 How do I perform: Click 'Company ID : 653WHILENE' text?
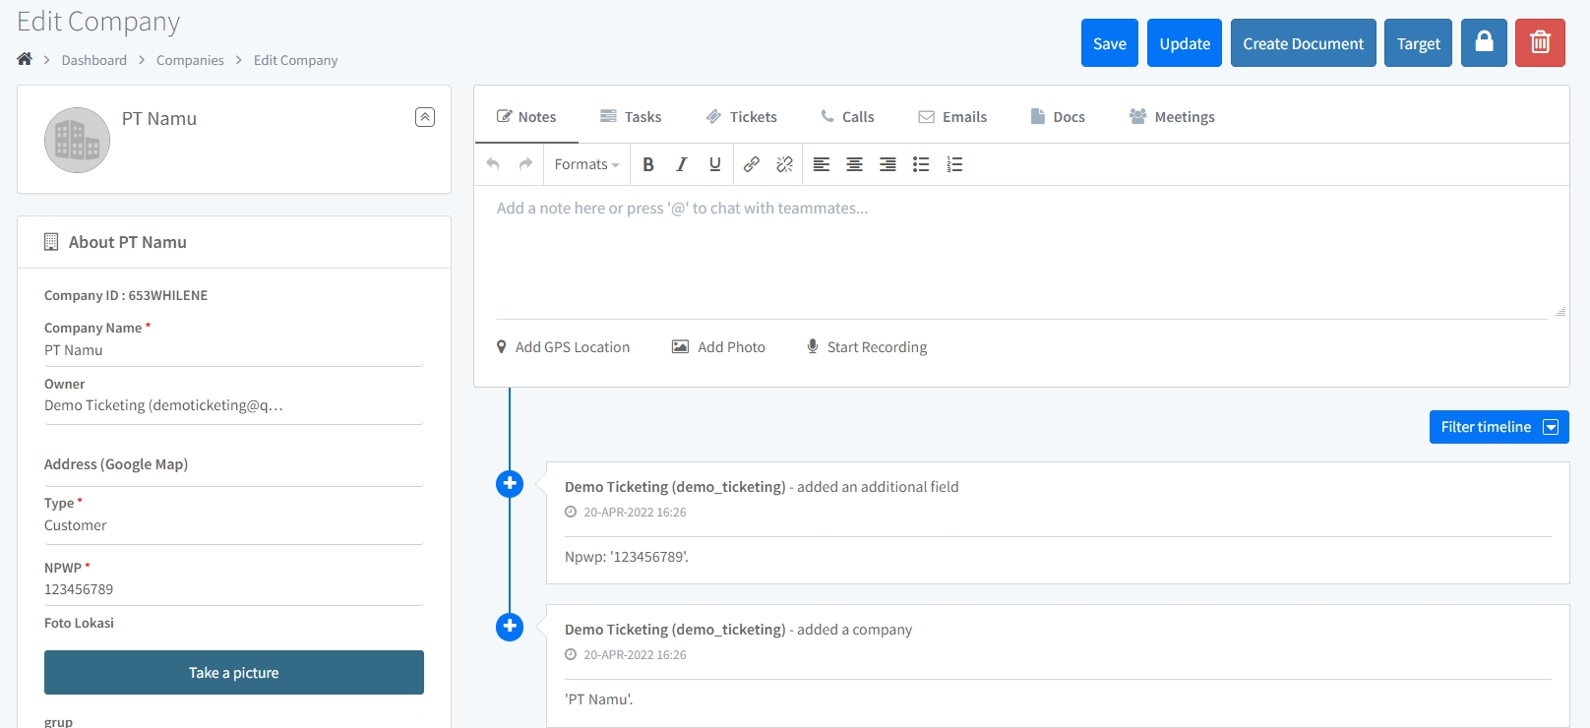(x=126, y=295)
